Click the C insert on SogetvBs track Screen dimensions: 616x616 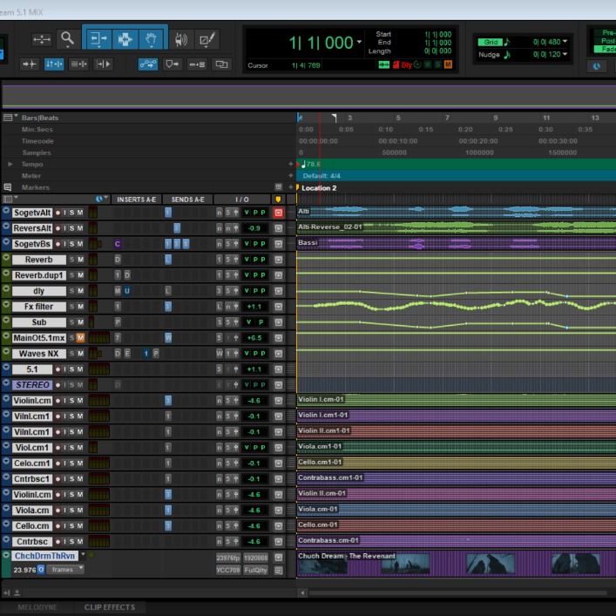pos(118,244)
